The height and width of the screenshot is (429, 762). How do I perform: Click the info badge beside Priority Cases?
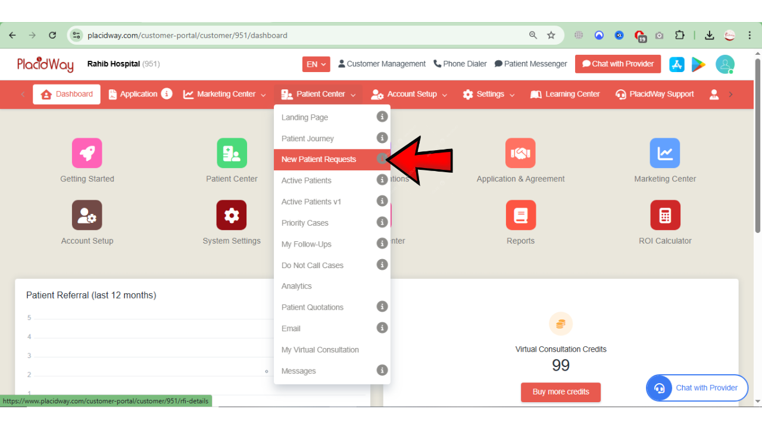pyautogui.click(x=382, y=222)
